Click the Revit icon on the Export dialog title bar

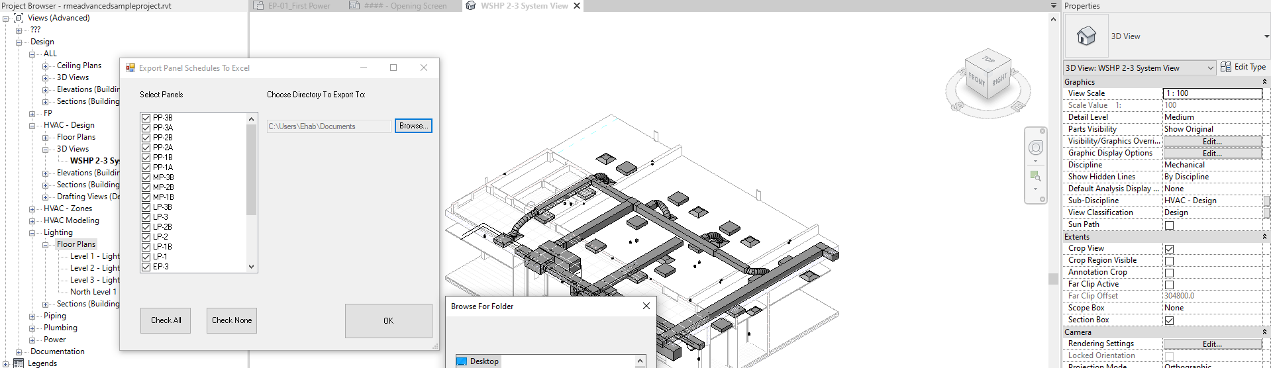point(130,68)
